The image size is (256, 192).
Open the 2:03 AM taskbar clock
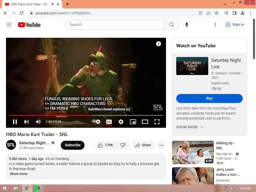coord(245,188)
